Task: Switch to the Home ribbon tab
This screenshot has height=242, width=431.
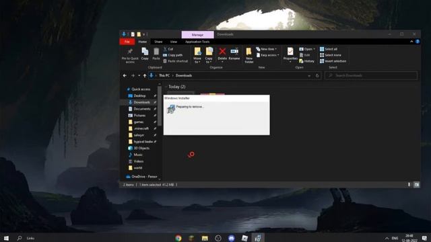Action: coord(142,42)
